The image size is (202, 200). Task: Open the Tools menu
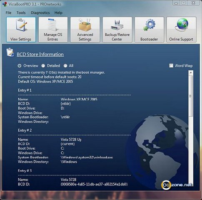[x=21, y=12]
